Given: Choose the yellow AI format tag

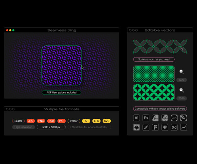Looking at the screenshot, I should [86, 121].
